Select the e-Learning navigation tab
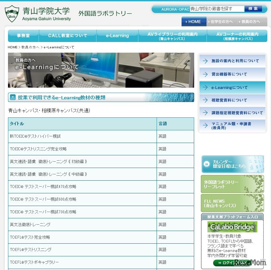The height and width of the screenshot is (270, 271). [x=117, y=35]
